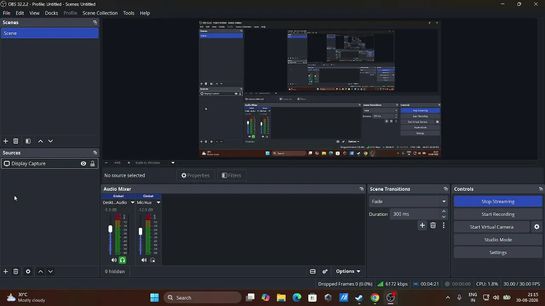Move source up arrow in Sources panel
This screenshot has width=545, height=306.
click(40, 272)
